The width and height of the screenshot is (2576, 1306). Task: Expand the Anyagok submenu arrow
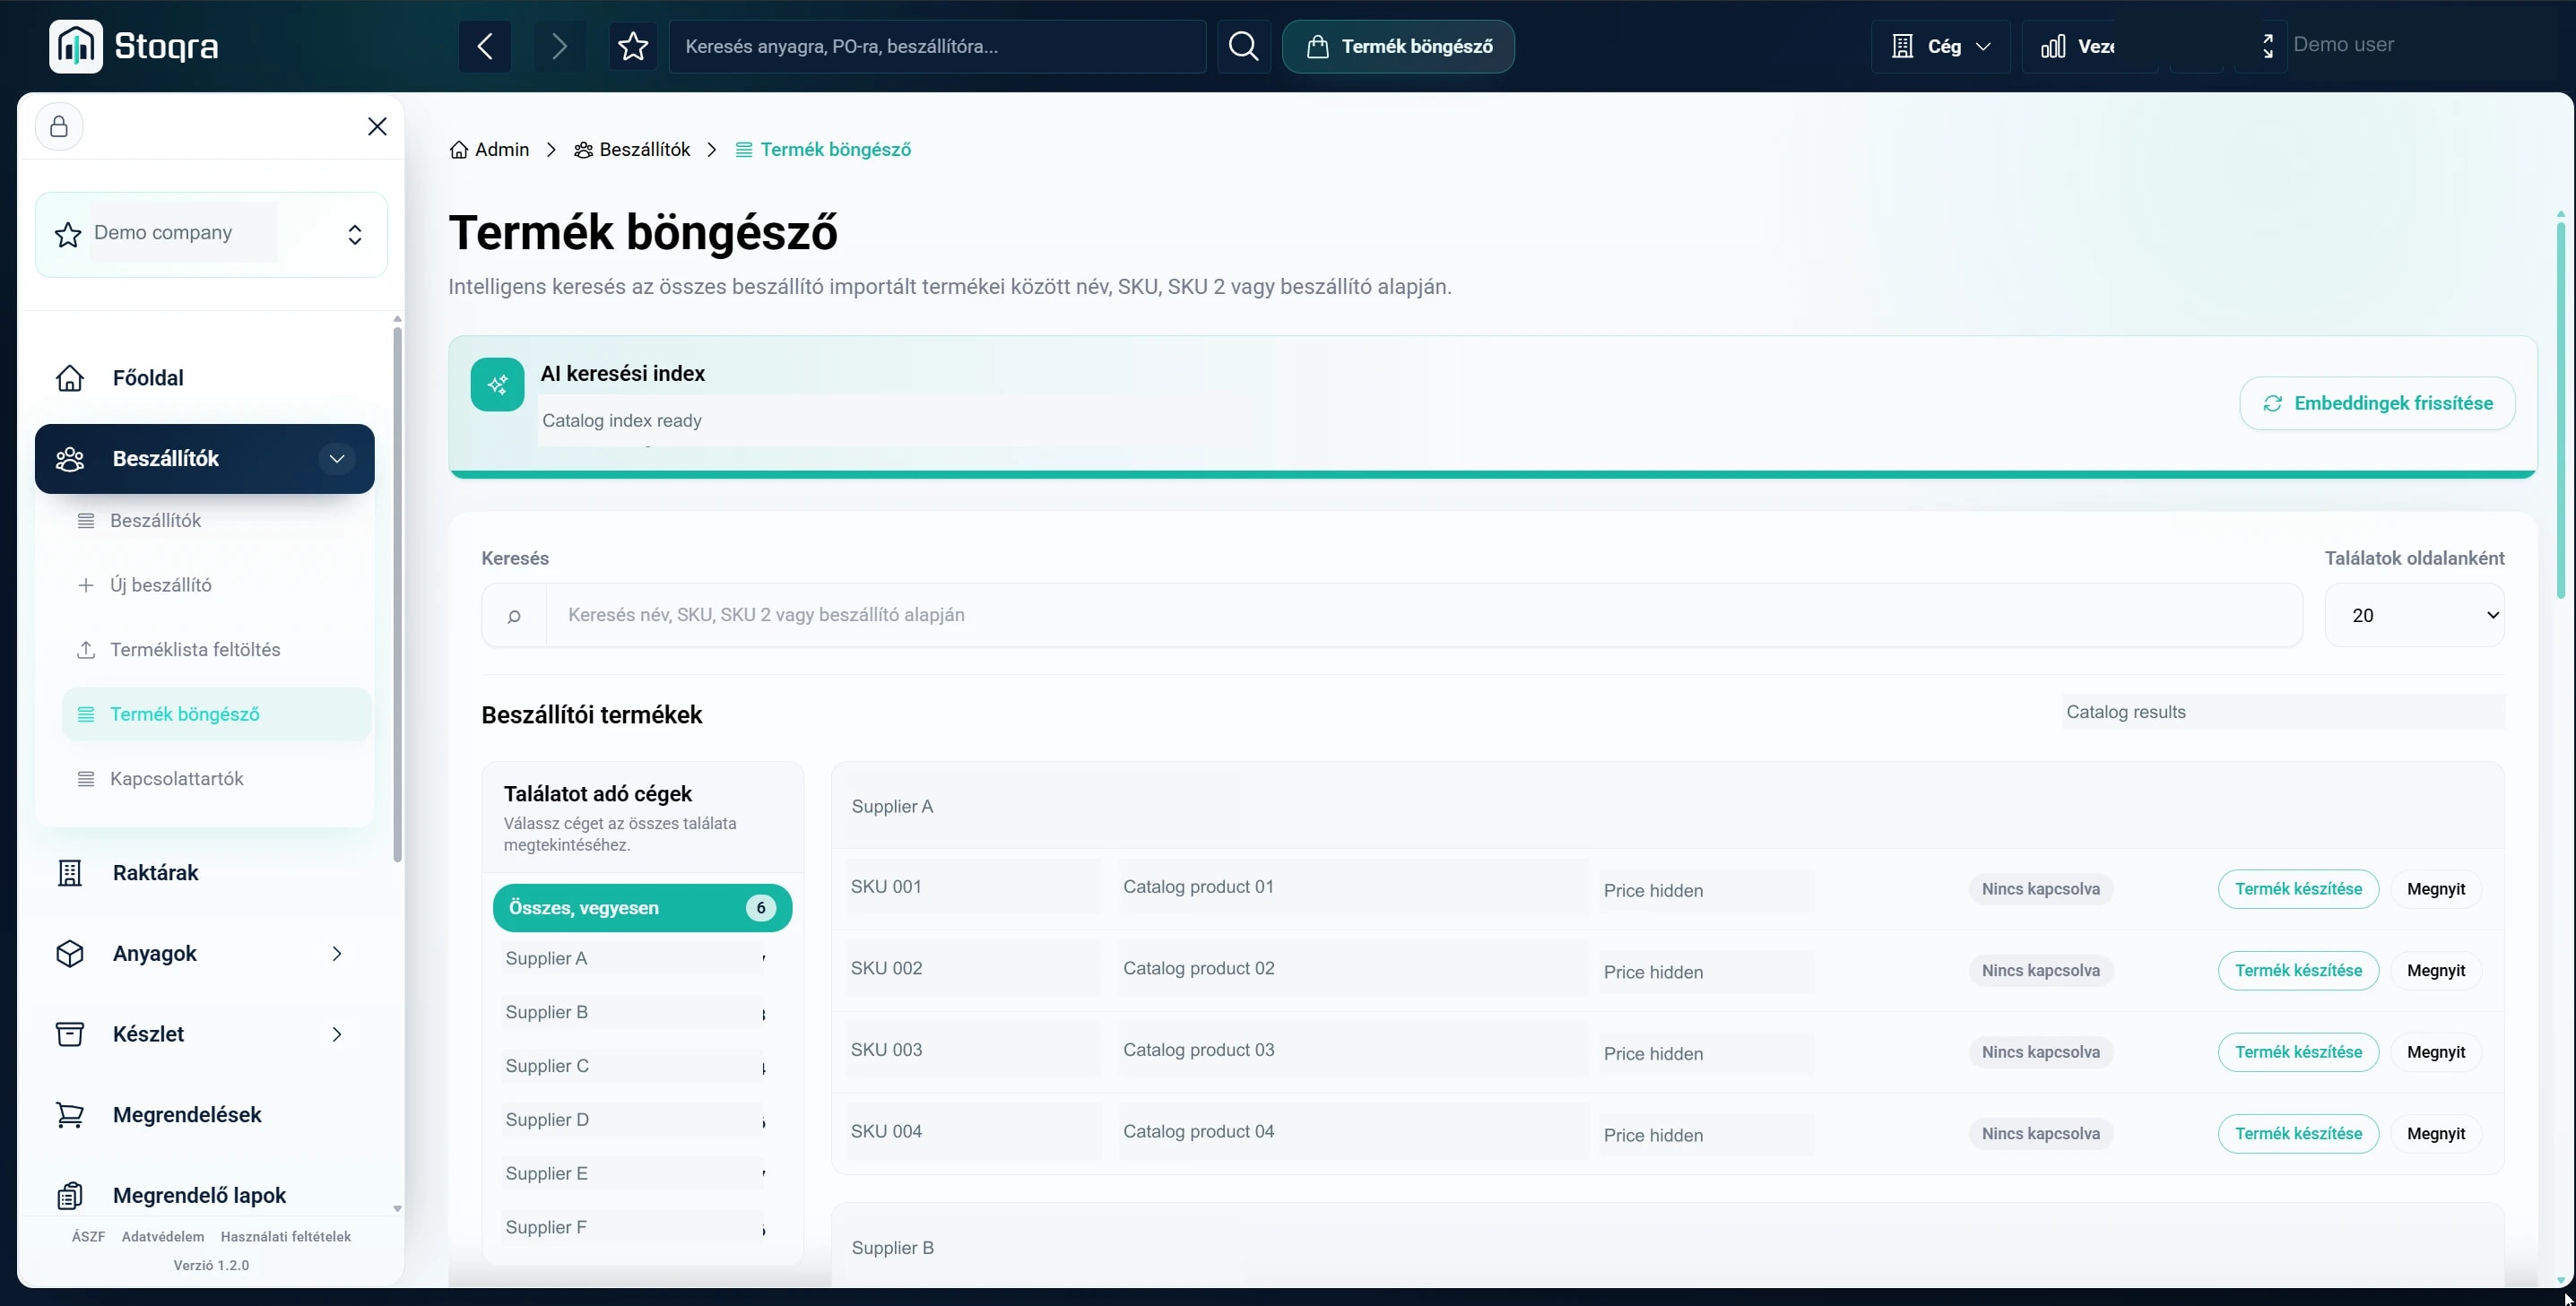coord(337,954)
